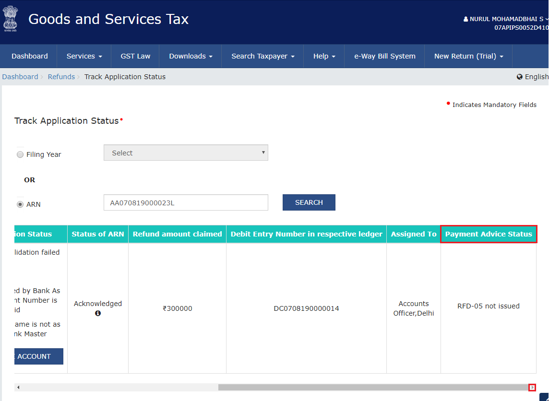The image size is (549, 401).
Task: Click the Track Application Status section heading
Action: tap(67, 121)
